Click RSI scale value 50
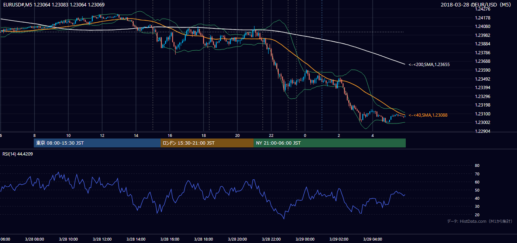Image resolution: width=517 pixels, height=243 pixels. click(477, 190)
